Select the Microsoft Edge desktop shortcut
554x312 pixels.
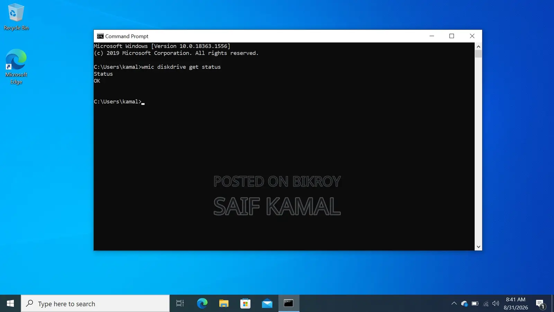point(16,67)
